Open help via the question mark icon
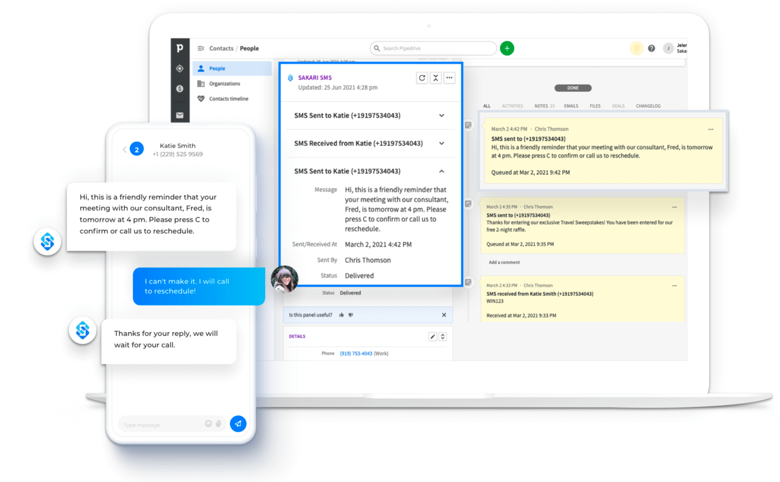780x482 pixels. pyautogui.click(x=651, y=48)
